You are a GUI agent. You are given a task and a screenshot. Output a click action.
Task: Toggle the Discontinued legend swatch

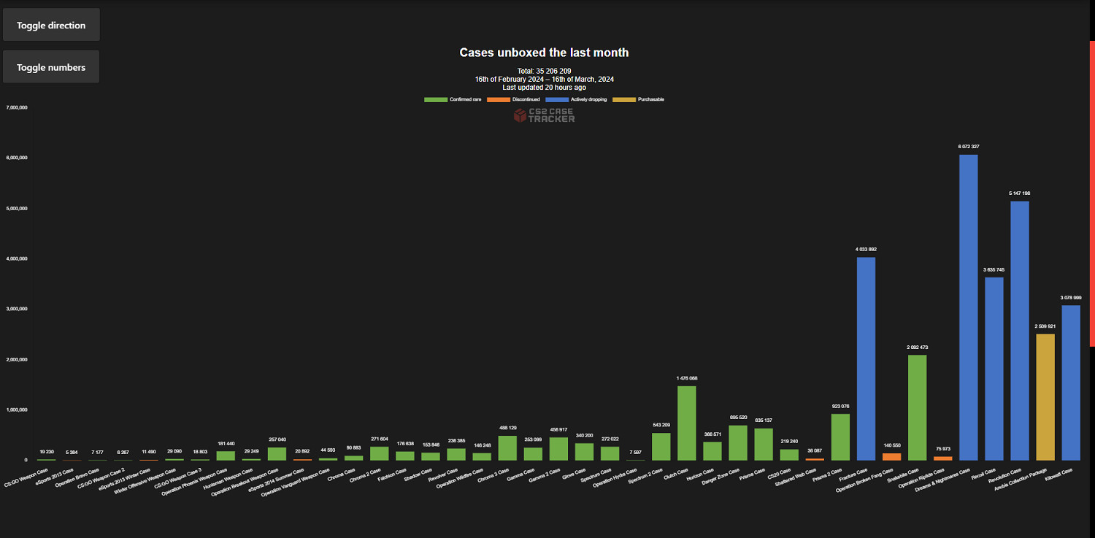tap(498, 99)
